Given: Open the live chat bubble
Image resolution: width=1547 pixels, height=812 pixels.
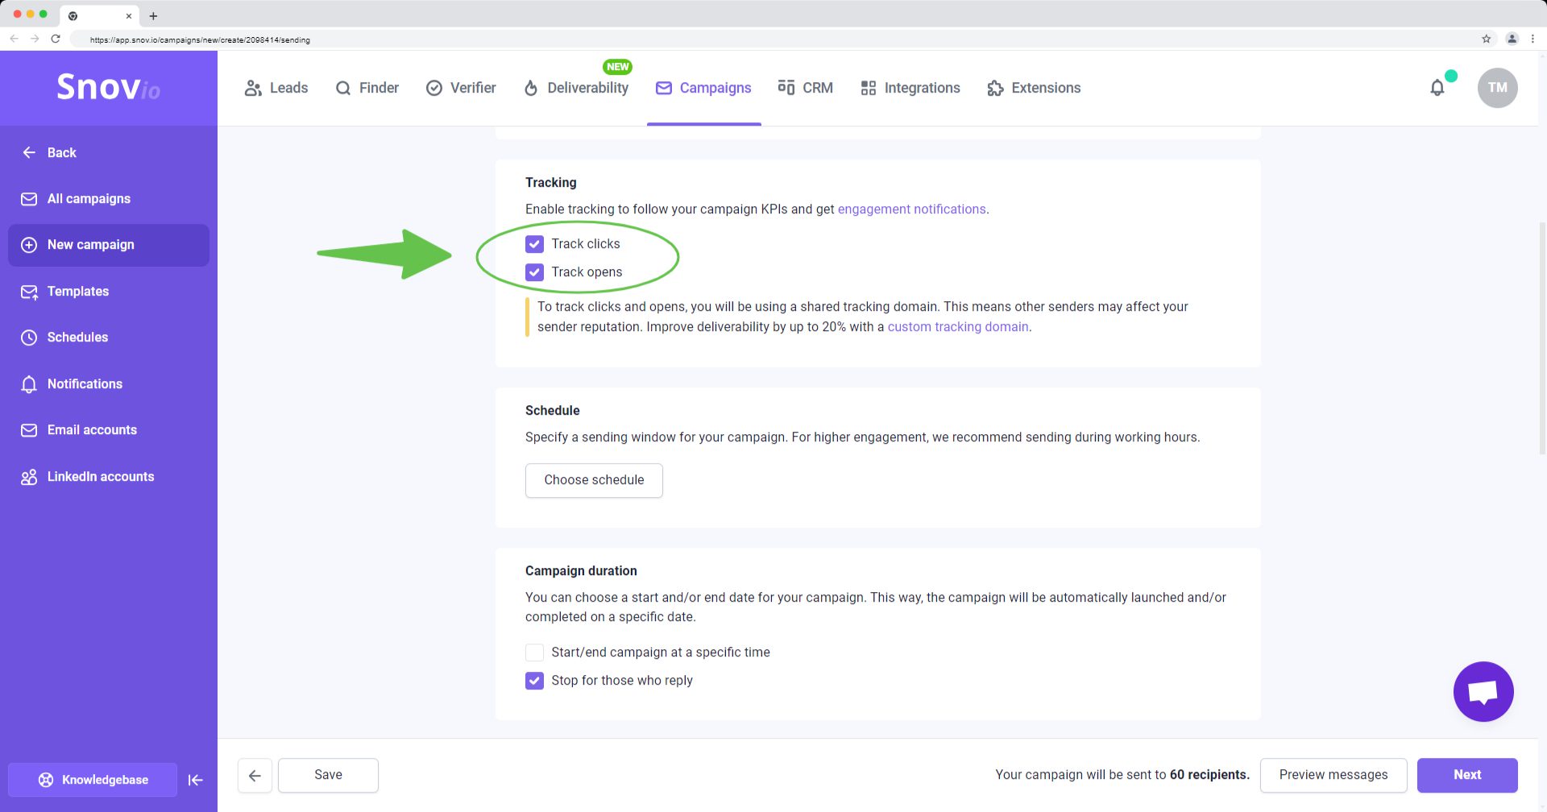Looking at the screenshot, I should (x=1483, y=692).
